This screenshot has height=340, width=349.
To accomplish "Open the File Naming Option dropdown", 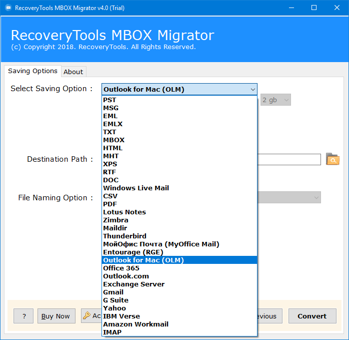I will pos(289,197).
